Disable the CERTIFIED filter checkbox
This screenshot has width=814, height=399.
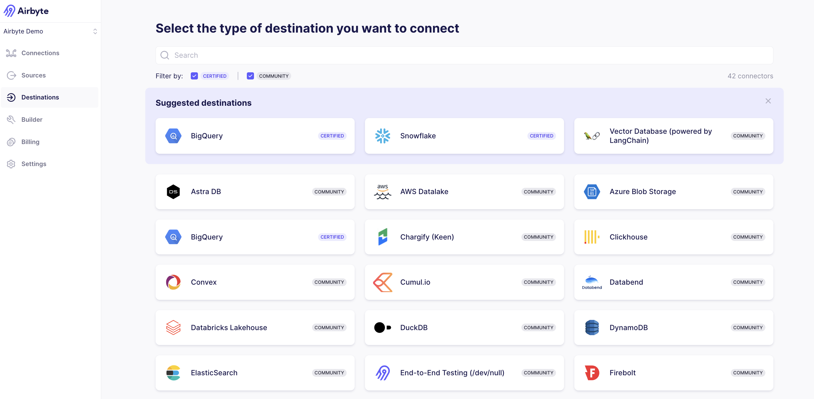tap(194, 76)
